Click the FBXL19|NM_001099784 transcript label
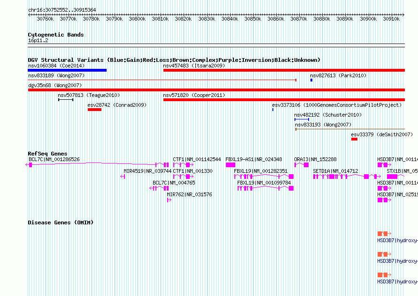418x296 pixels. point(264,183)
